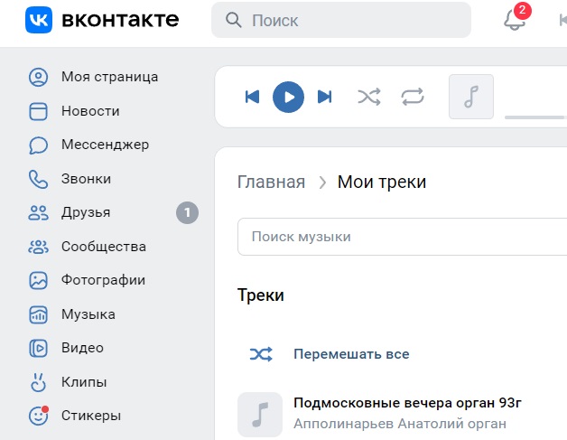The image size is (567, 440).
Task: Click the Мои треки breadcrumb title
Action: (382, 182)
